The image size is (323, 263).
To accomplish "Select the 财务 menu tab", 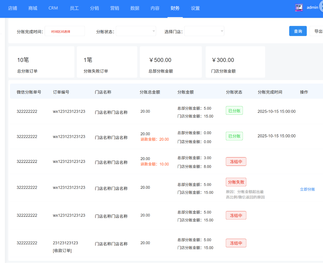I will pyautogui.click(x=175, y=8).
